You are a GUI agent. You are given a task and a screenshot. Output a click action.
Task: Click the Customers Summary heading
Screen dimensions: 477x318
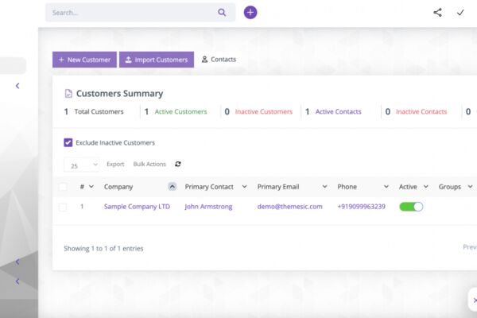(119, 94)
